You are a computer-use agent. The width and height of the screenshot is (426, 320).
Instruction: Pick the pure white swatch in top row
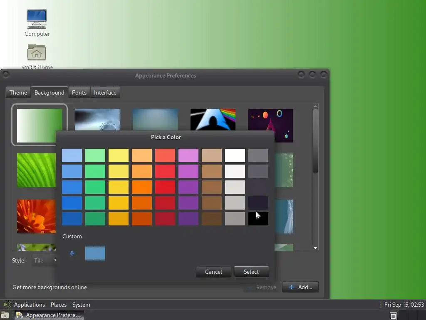click(235, 155)
